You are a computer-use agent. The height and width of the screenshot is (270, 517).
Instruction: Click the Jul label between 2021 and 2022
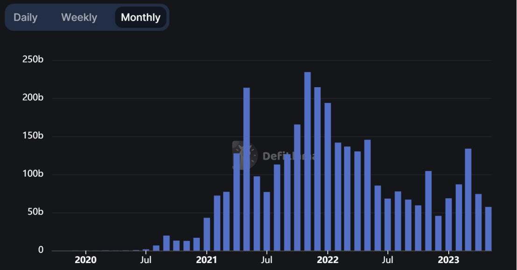coord(267,260)
